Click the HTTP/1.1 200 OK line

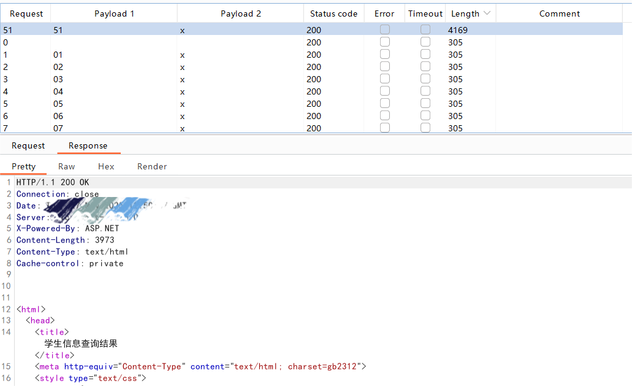coord(53,182)
